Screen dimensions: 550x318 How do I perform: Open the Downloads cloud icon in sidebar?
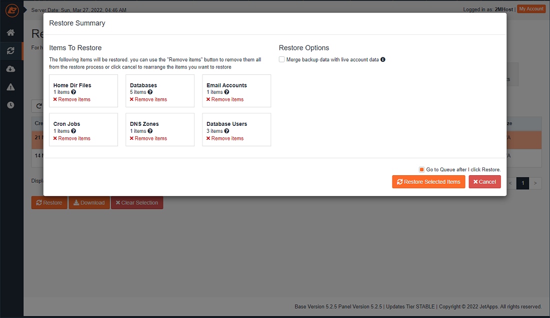10,69
